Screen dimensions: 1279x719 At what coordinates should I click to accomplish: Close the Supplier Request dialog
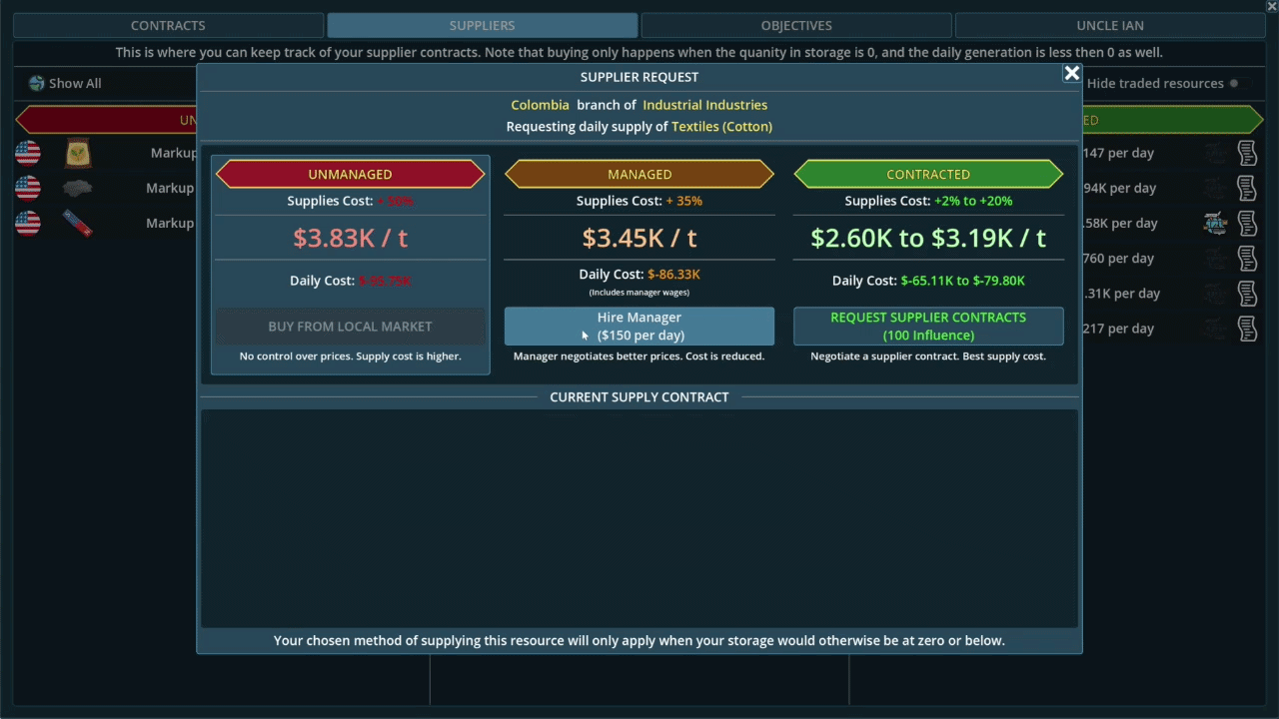(x=1071, y=73)
